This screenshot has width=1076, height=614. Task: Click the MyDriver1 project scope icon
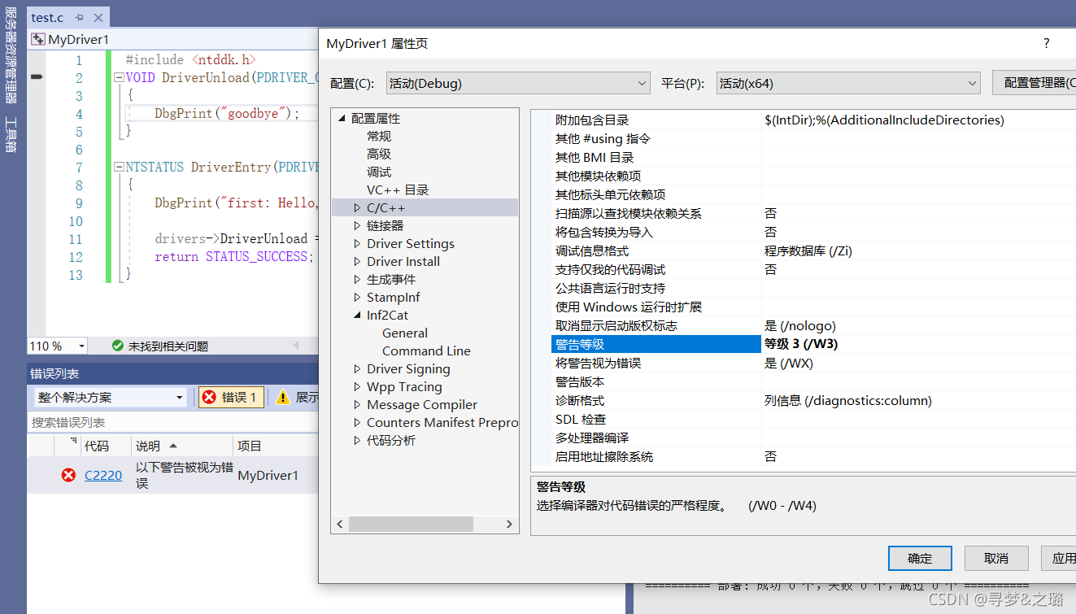38,39
